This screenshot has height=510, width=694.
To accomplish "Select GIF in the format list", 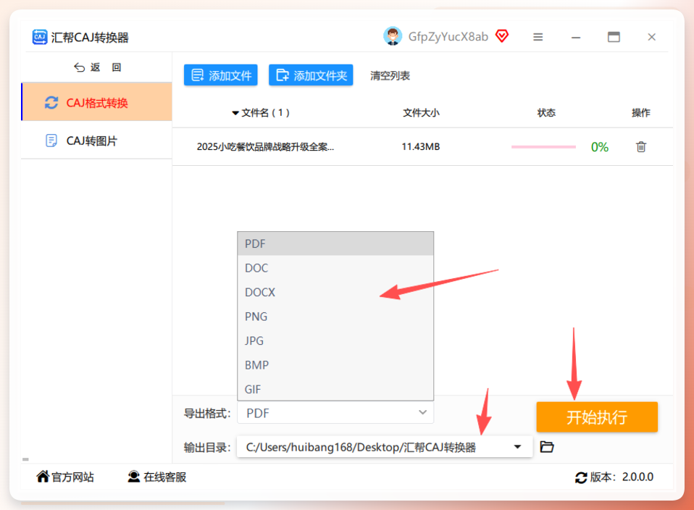I will (x=335, y=389).
